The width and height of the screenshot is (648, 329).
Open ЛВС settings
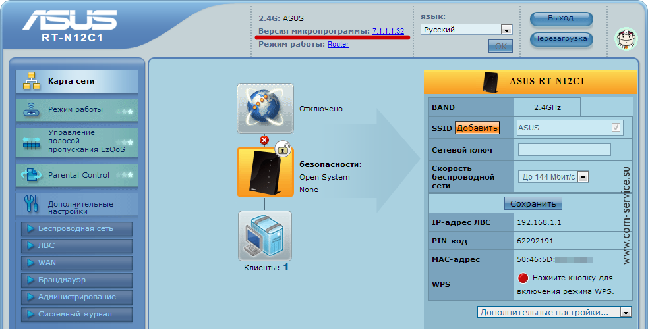click(x=77, y=245)
